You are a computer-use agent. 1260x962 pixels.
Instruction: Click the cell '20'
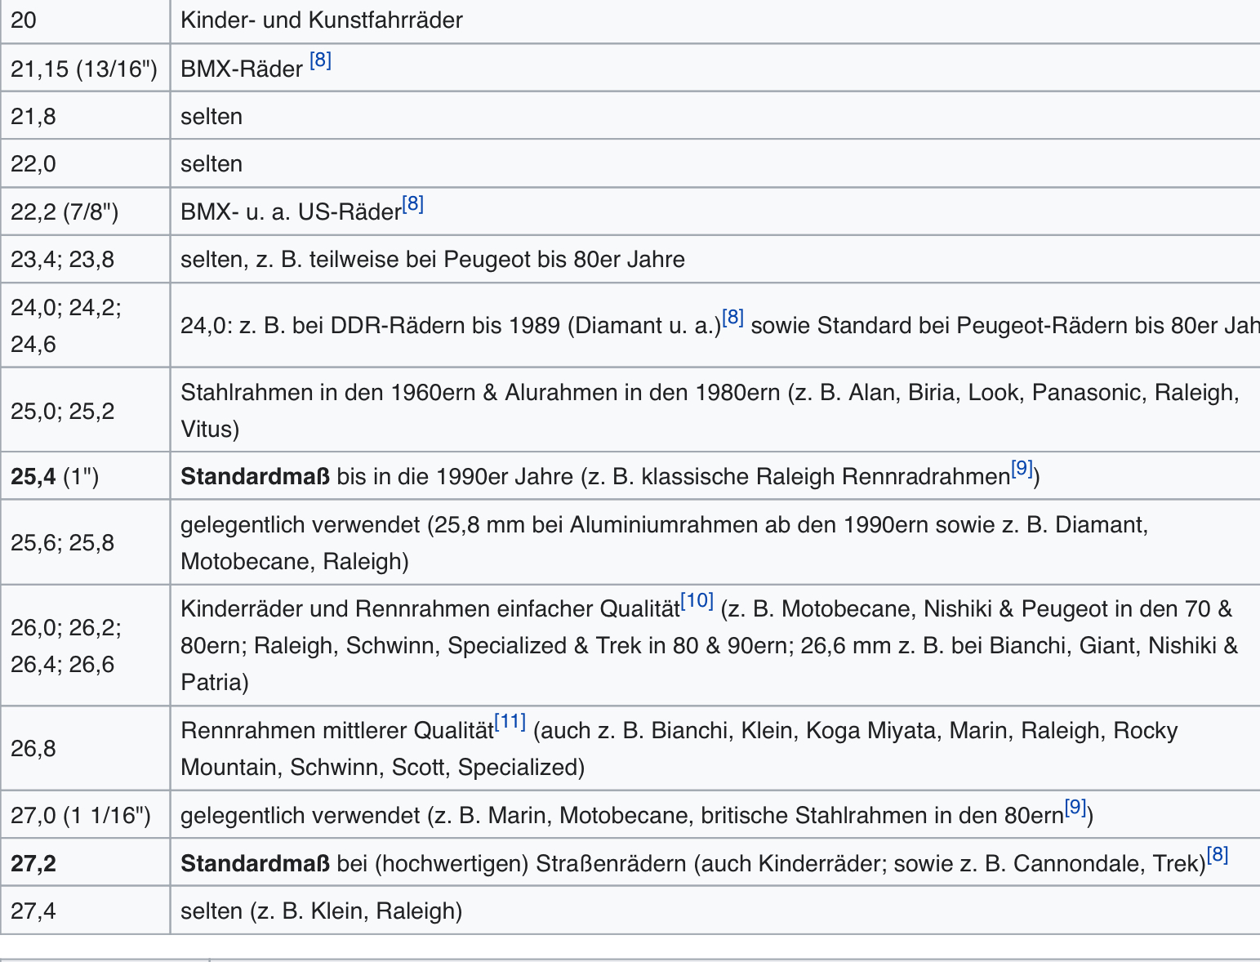tap(85, 20)
